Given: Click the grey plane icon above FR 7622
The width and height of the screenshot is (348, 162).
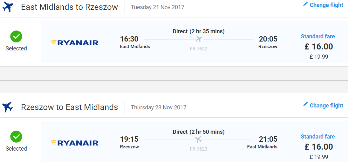Looking at the screenshot, I should click(199, 39).
